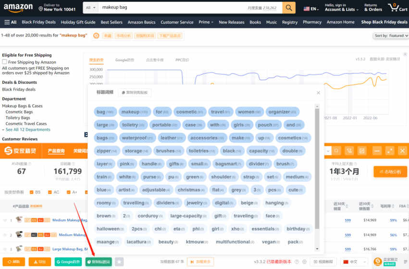Click thumbnail of product row 3
The width and height of the screenshot is (409, 269).
pyautogui.click(x=19, y=249)
